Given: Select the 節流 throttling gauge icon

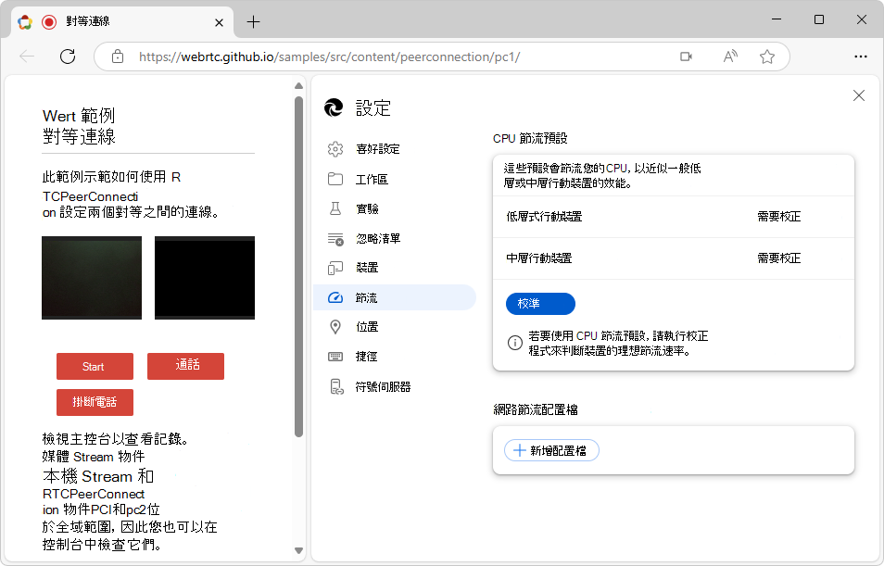Looking at the screenshot, I should (x=335, y=297).
